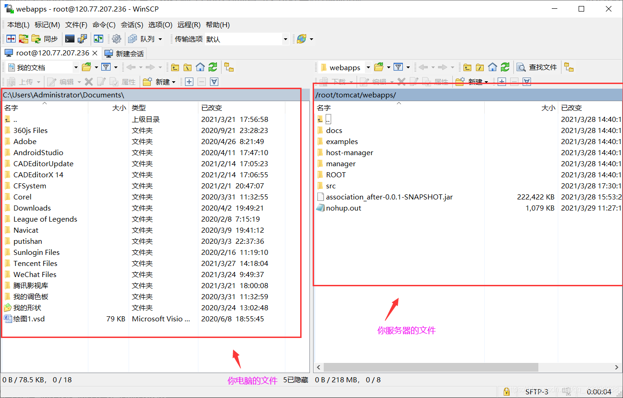The width and height of the screenshot is (623, 398).
Task: Click select files plus icon in local panel
Action: (189, 82)
